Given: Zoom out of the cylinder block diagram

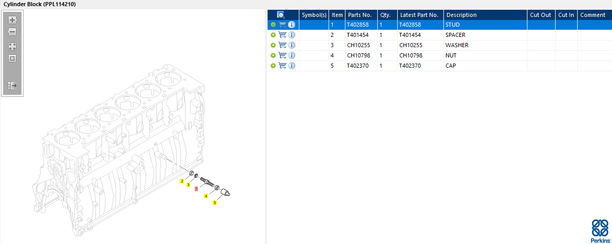Looking at the screenshot, I should (12, 32).
